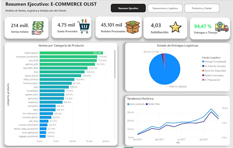Click the 45,101 mil Pedidos Procesados value
This screenshot has height=148, width=233.
click(111, 25)
